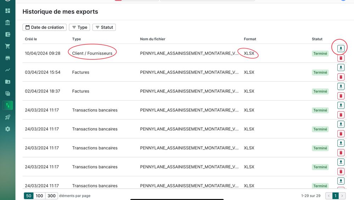The height and width of the screenshot is (200, 354).
Task: Select the wallet item in sidebar
Action: tap(7, 34)
